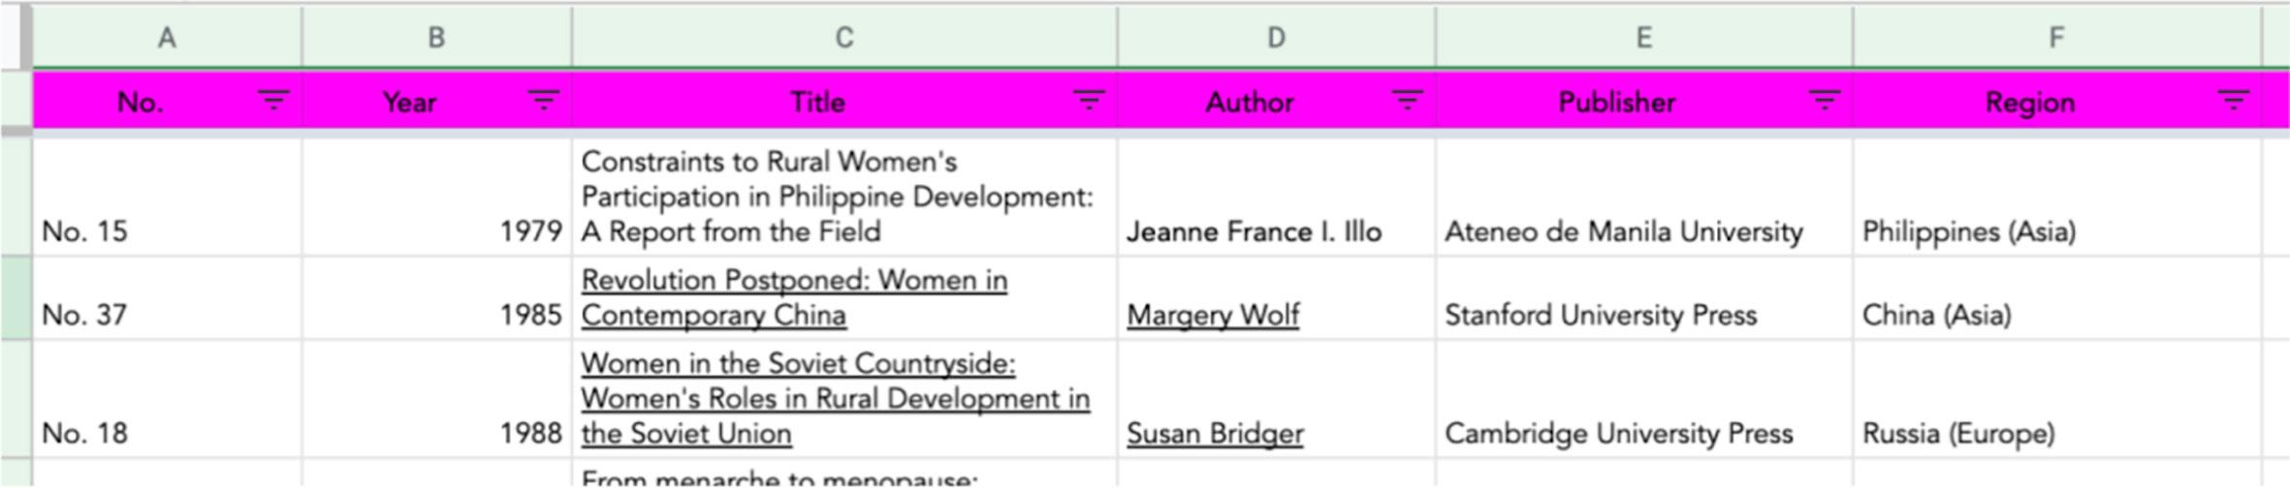Select column A header
The image size is (2290, 488).
click(x=168, y=37)
